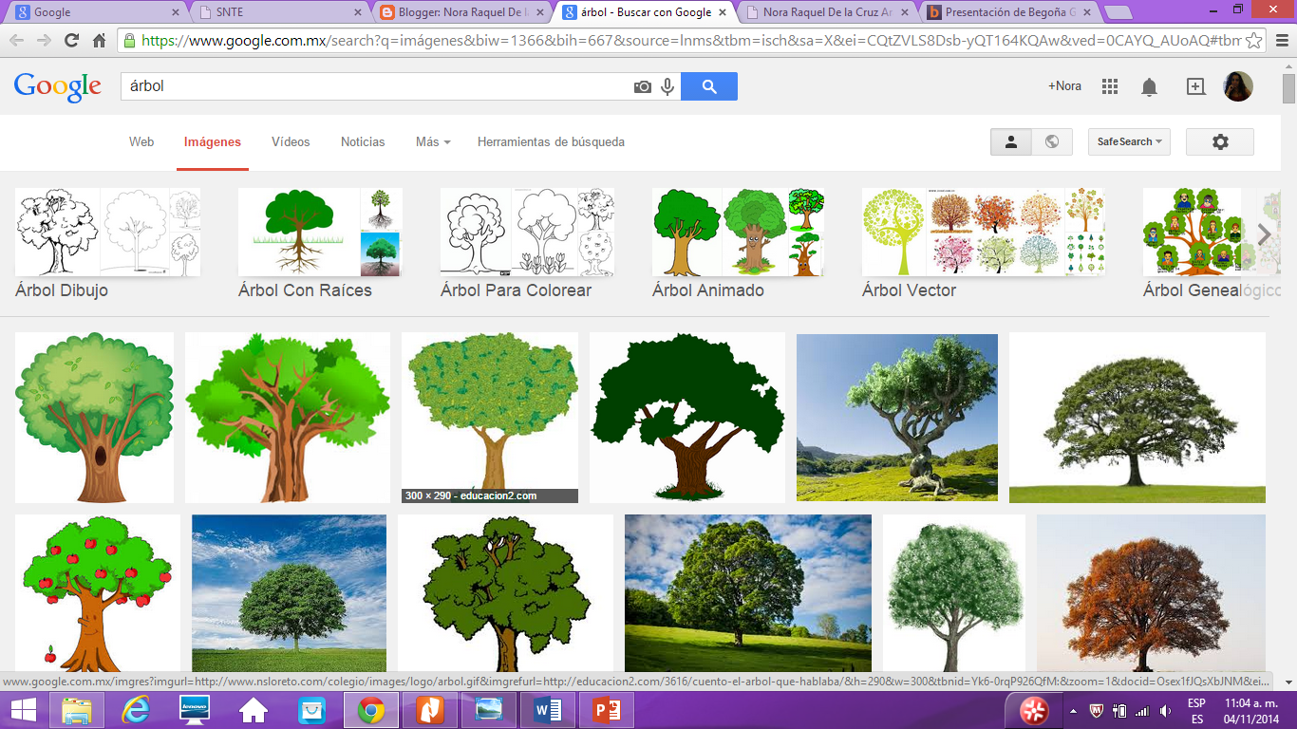Viewport: 1297px width, 729px height.
Task: Click the Google+ share box icon
Action: [1195, 86]
